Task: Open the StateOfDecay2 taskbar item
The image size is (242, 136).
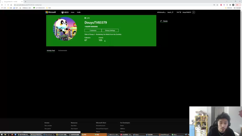Action: 164,134
